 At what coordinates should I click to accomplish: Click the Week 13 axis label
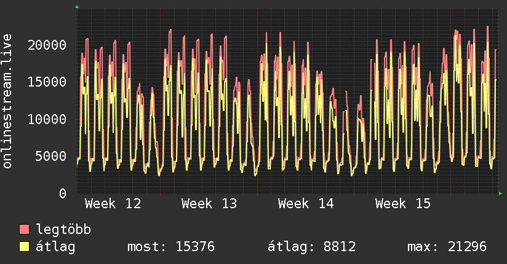[x=209, y=204]
